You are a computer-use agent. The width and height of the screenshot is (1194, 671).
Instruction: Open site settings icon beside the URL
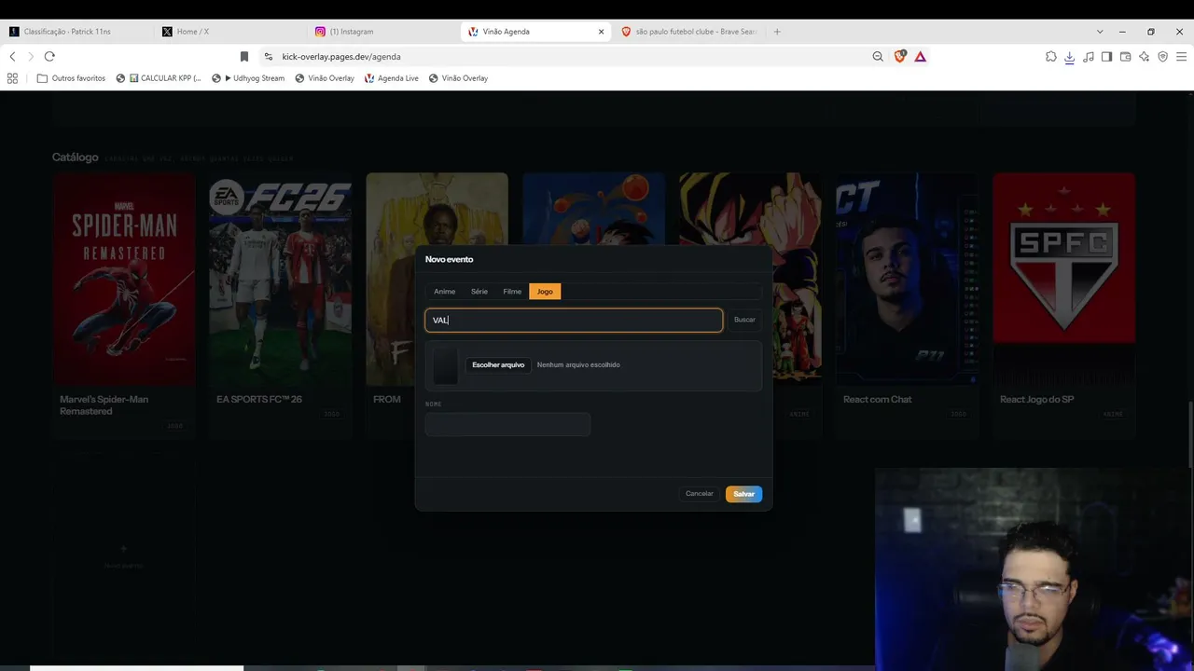269,57
